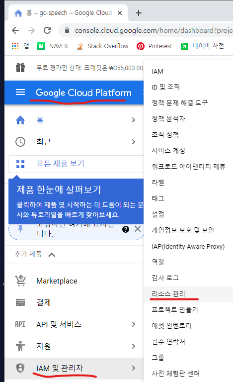Viewport: 233px width, 382px height.
Task: Click the Marketplace cart icon
Action: [20, 281]
